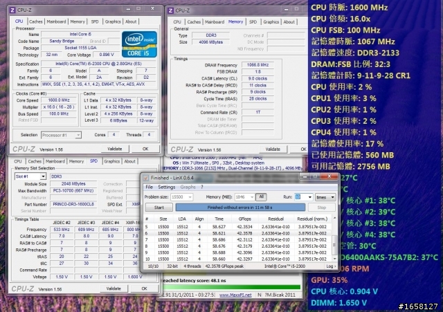Screen dimensions: 443x312
Task: Open Caches tab in the bottom SPD window
Action: pos(35,161)
